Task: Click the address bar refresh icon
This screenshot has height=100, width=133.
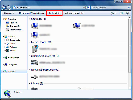Action: [88, 7]
